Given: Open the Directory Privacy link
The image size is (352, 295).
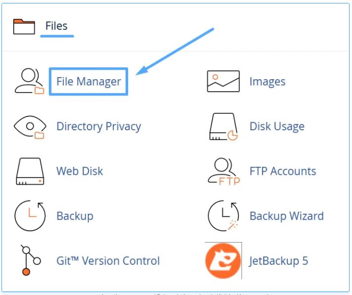Looking at the screenshot, I should (98, 127).
